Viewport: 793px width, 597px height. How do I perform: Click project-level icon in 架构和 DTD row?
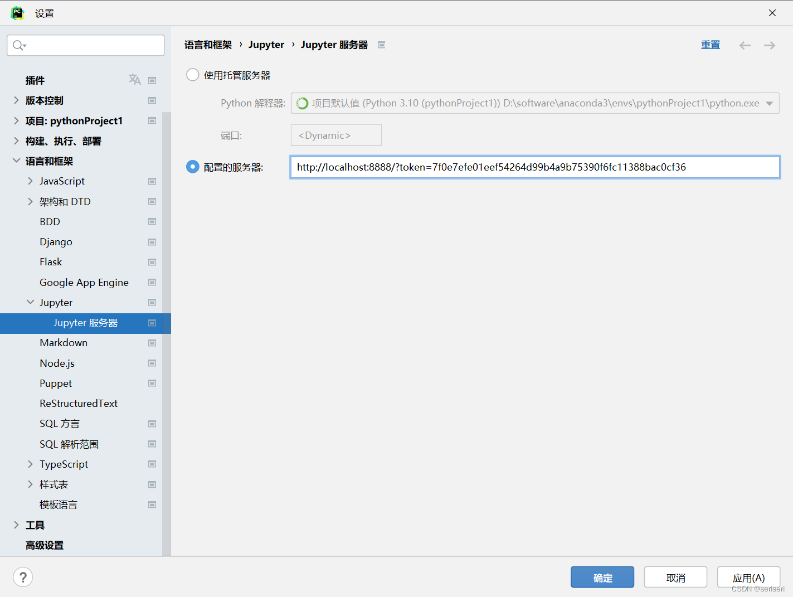pyautogui.click(x=152, y=201)
